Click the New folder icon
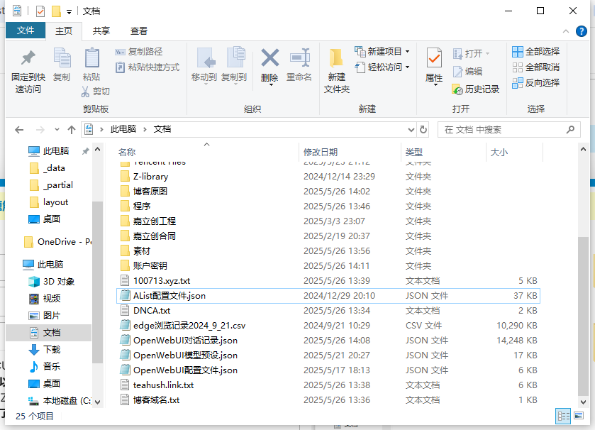The width and height of the screenshot is (595, 430). pyautogui.click(x=337, y=59)
